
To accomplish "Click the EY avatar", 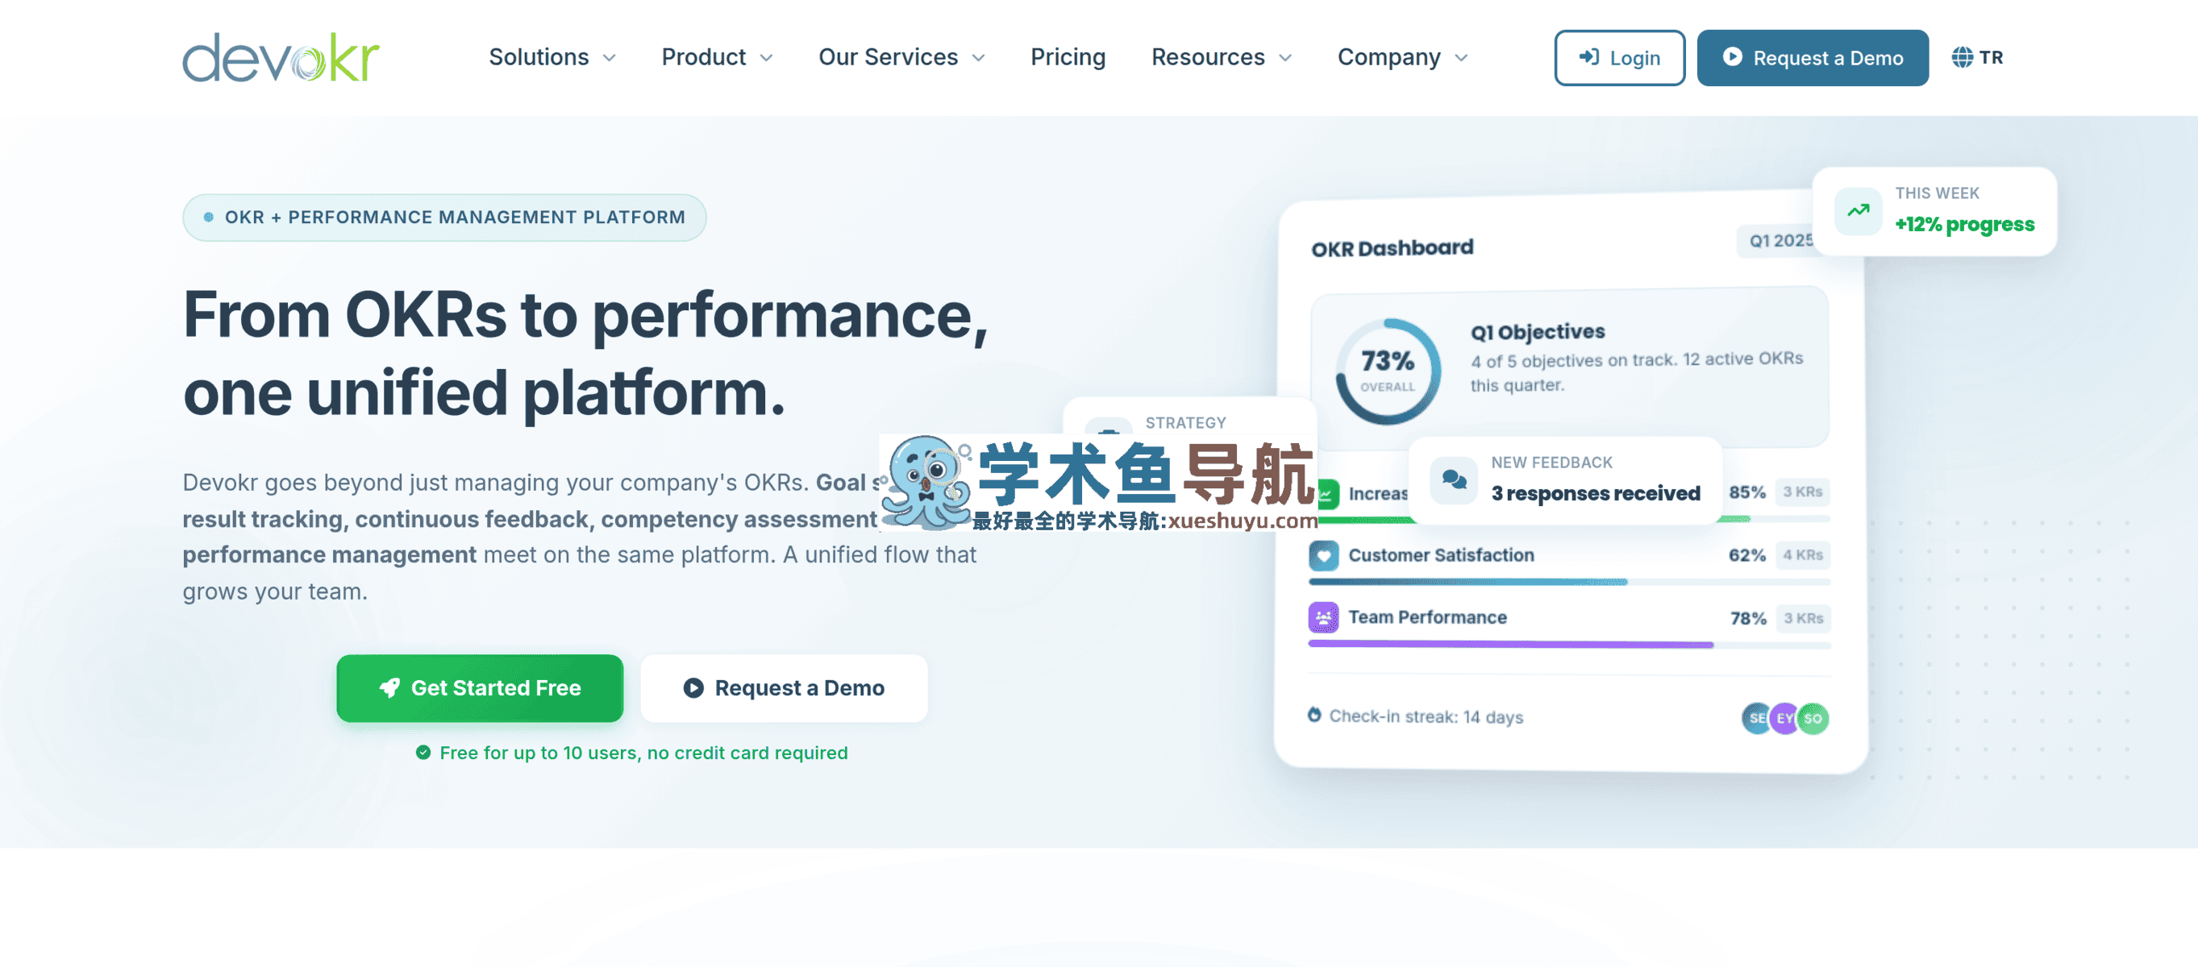I will (x=1784, y=718).
